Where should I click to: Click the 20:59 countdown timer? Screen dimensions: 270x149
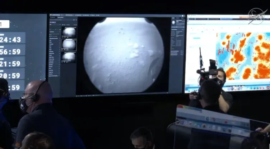point(12,74)
